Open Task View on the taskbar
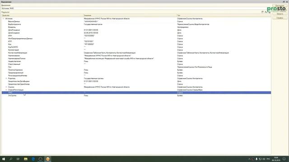The height and width of the screenshot is (162, 289). (x=18, y=159)
